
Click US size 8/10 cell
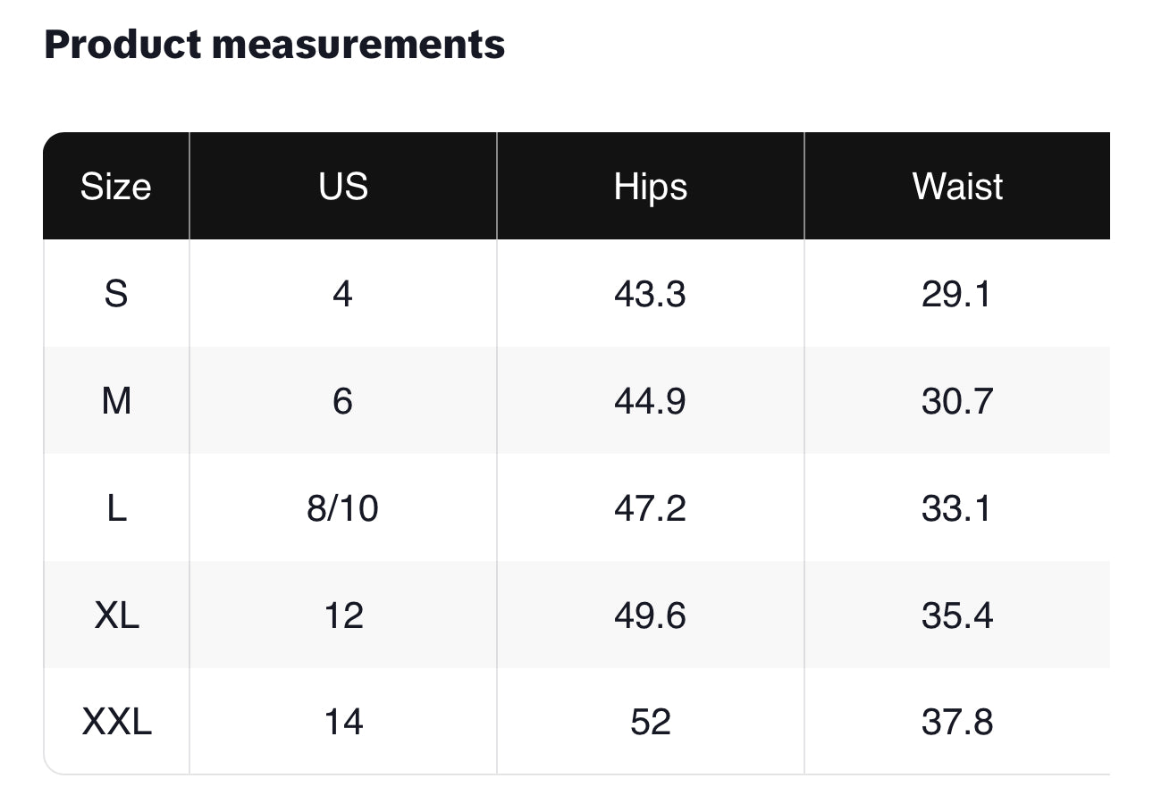[343, 507]
